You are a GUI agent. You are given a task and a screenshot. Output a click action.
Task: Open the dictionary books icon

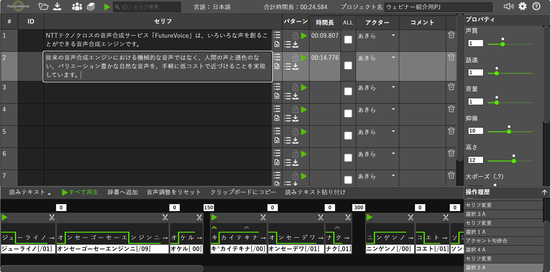(91, 7)
